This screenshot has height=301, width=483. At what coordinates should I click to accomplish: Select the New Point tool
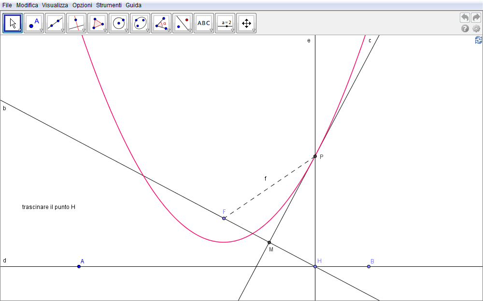click(x=34, y=23)
